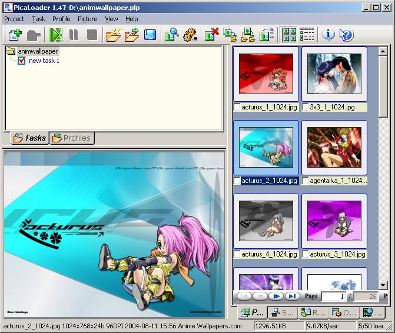This screenshot has width=395, height=333.
Task: Delete the picture using the red X icon
Action: tap(211, 35)
